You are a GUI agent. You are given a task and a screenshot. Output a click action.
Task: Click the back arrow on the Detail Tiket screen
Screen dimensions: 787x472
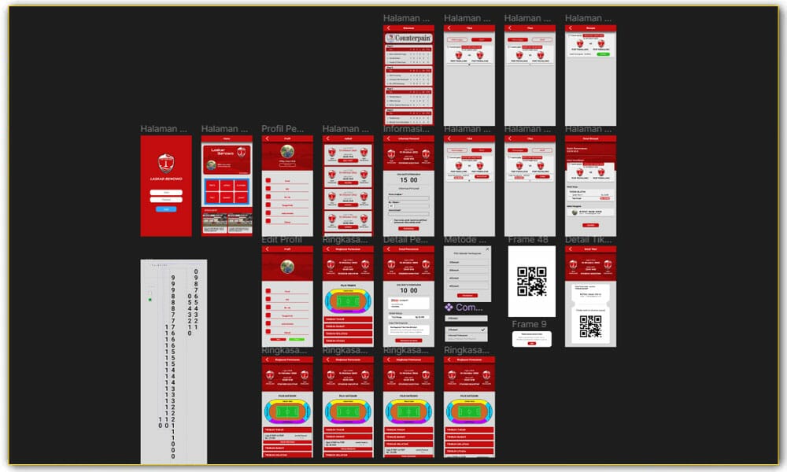(570, 247)
